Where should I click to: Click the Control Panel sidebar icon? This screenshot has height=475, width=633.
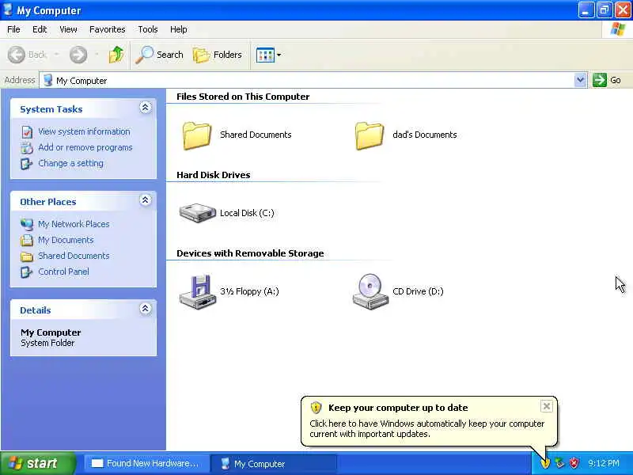[x=27, y=272]
